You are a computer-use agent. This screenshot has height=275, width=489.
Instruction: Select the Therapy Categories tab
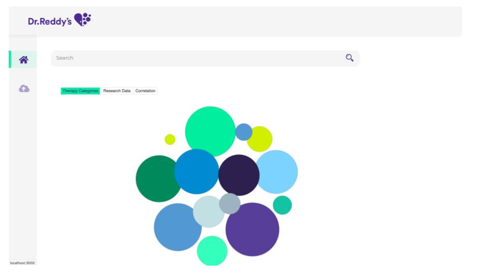(80, 91)
